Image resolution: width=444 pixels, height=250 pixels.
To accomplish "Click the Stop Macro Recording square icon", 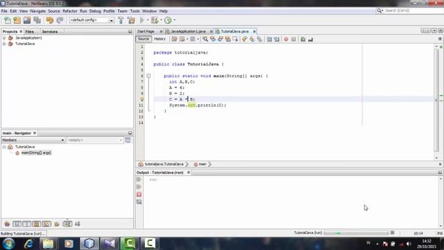I will coord(293,39).
